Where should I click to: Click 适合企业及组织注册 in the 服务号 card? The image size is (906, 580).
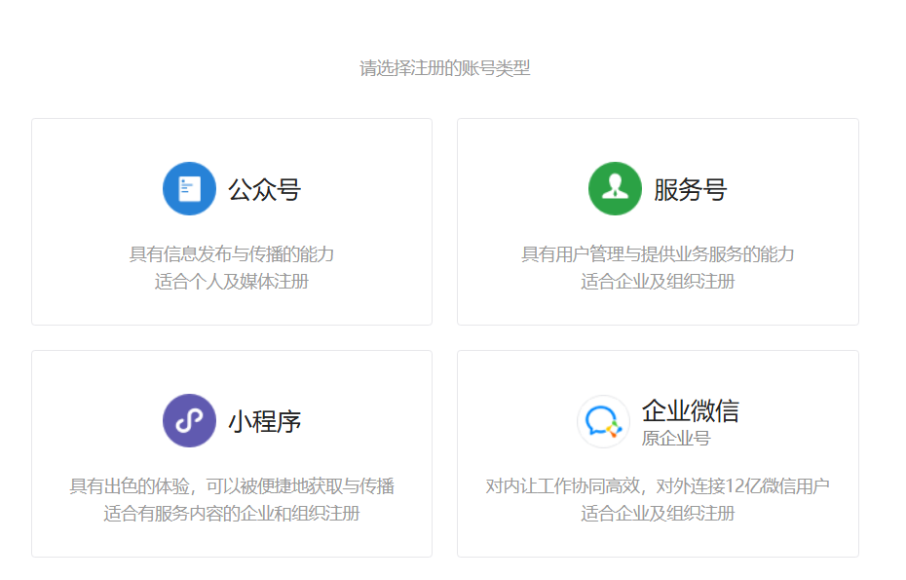[x=658, y=282]
